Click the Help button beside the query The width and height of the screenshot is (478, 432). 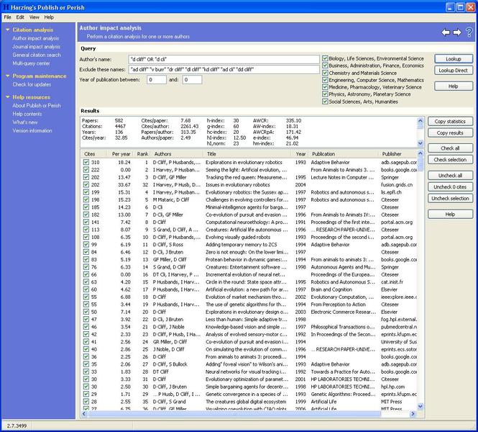pyautogui.click(x=454, y=86)
